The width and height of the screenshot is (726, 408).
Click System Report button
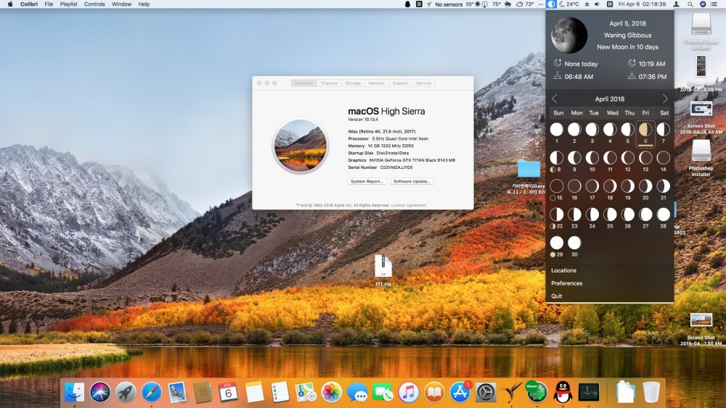point(367,181)
